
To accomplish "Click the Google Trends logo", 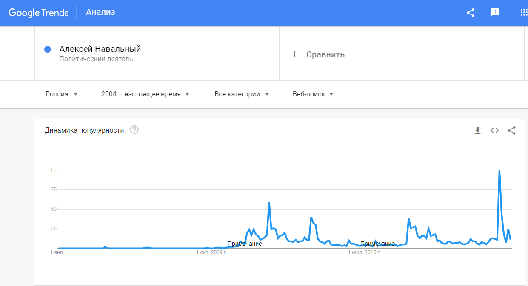I will [38, 13].
